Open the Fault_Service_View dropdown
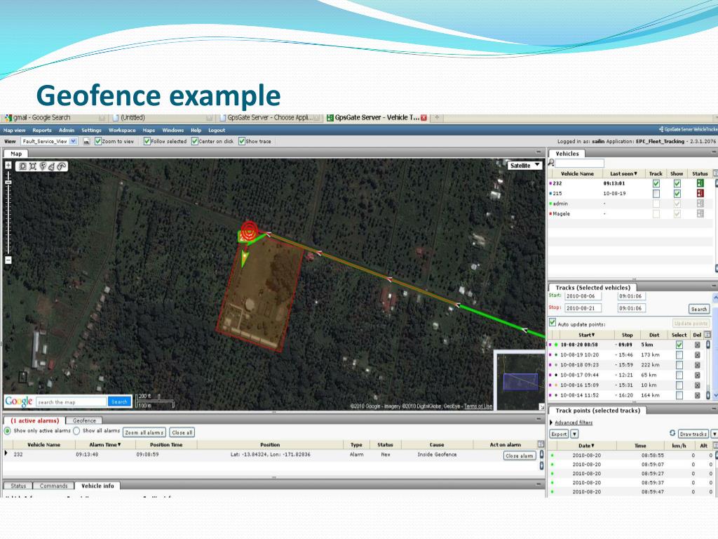This screenshot has width=718, height=539. [74, 141]
